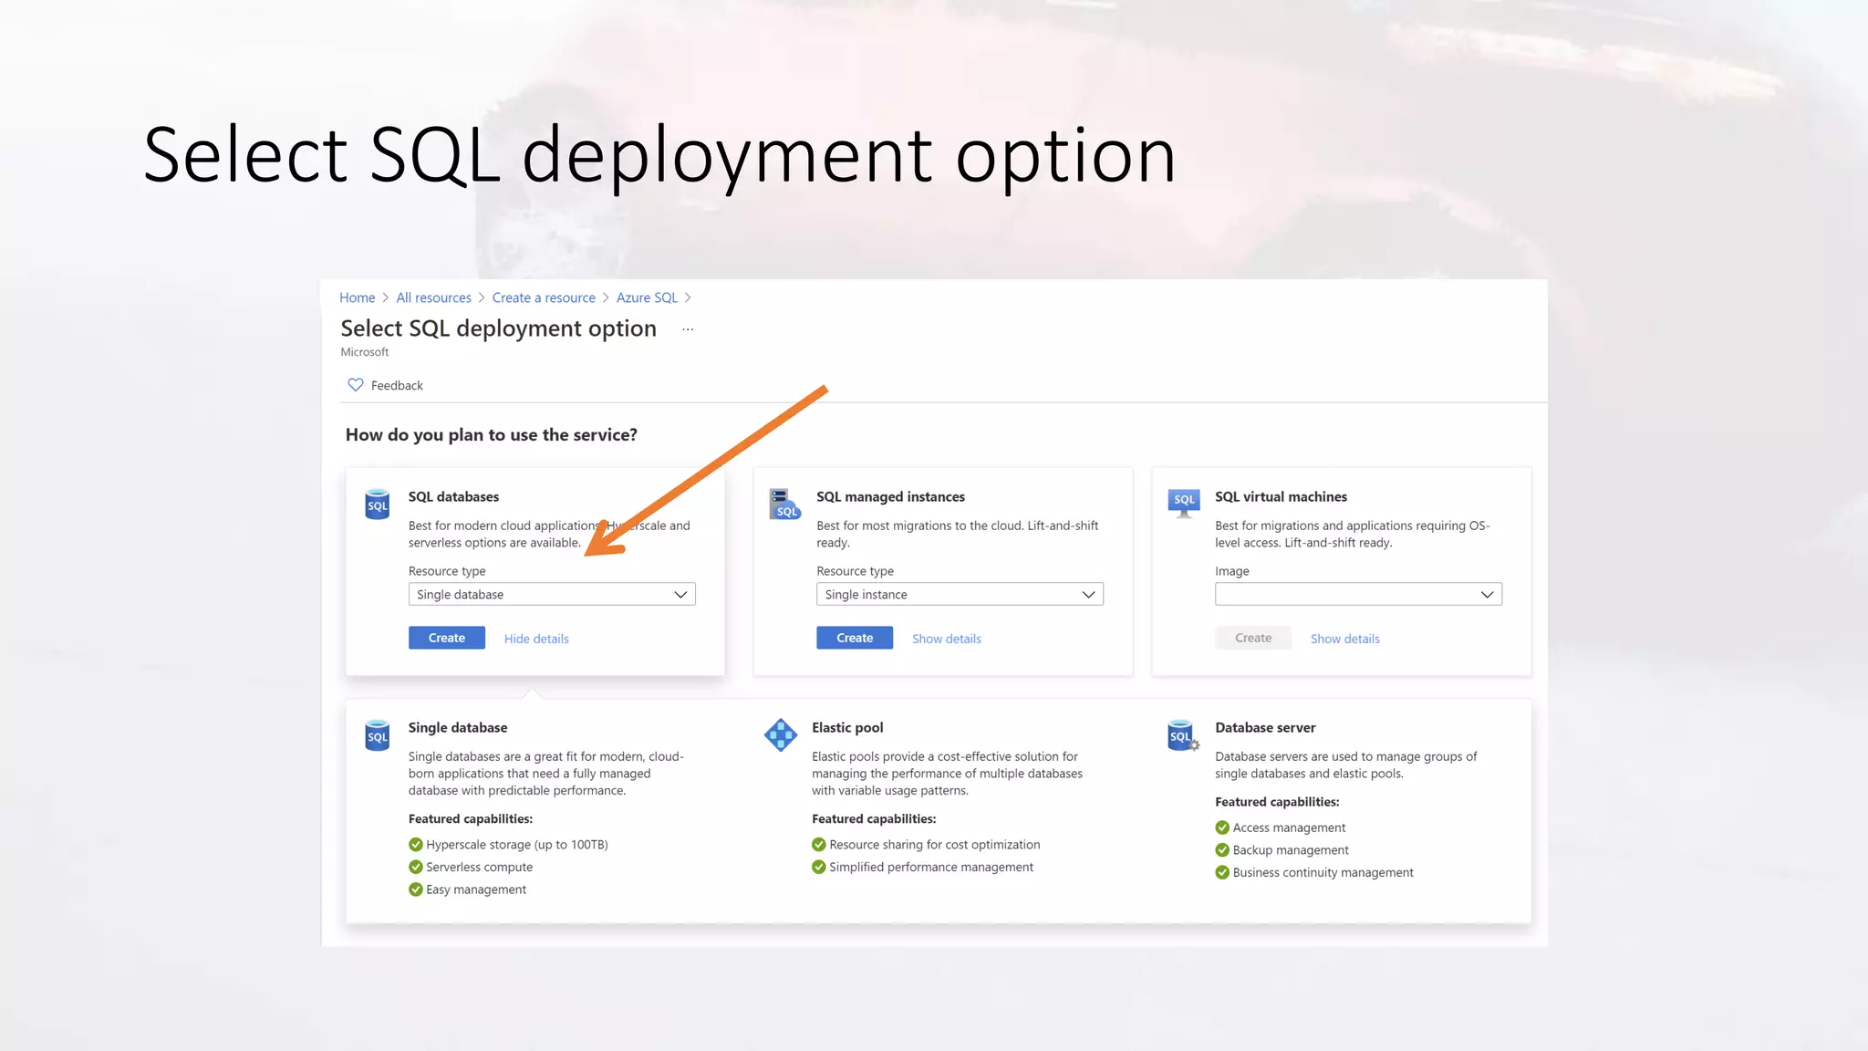Open the Single database resource type dropdown

(x=552, y=594)
